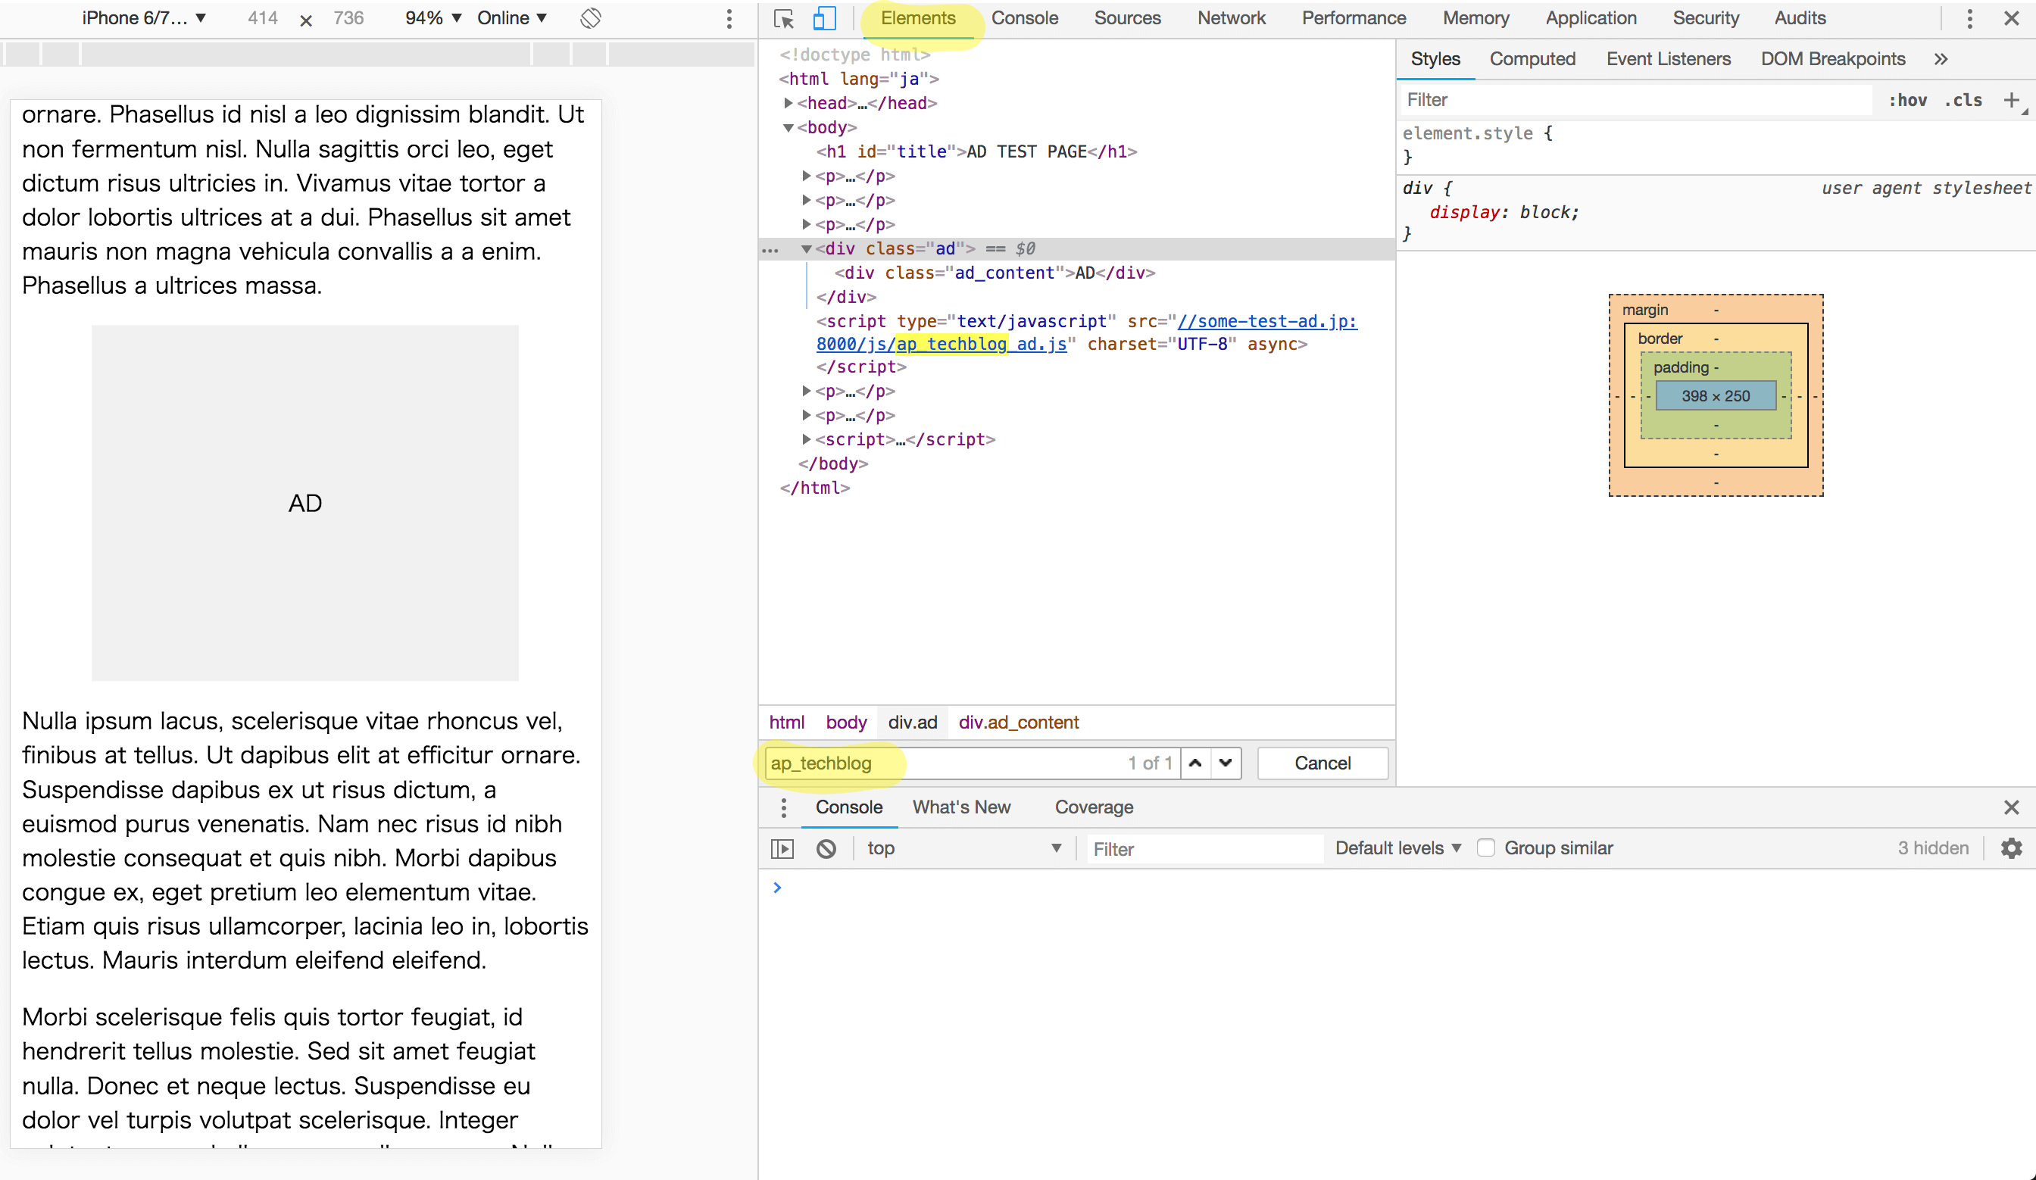Click the Styles Filter input field

(x=1632, y=100)
